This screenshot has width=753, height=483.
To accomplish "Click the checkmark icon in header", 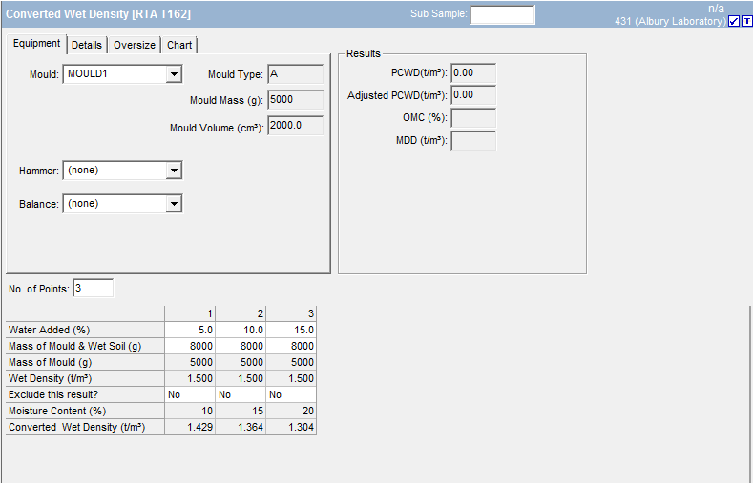I will (733, 22).
